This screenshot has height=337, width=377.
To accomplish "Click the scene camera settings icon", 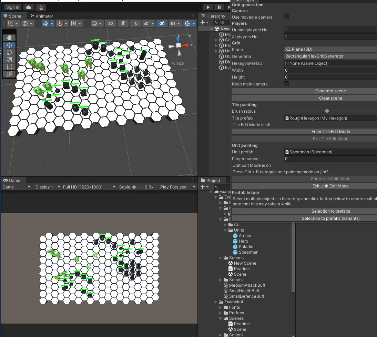I will tap(173, 23).
